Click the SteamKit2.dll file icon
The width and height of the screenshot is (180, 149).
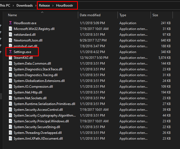click(10, 58)
